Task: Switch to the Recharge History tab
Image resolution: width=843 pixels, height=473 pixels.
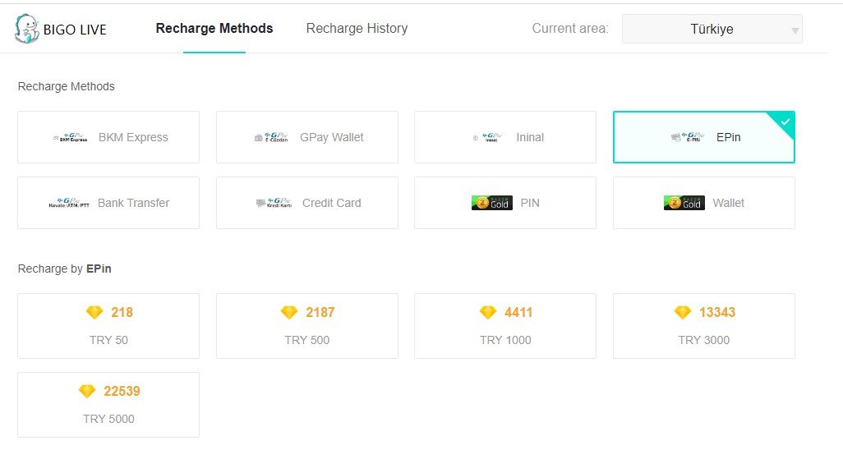Action: coord(357,29)
